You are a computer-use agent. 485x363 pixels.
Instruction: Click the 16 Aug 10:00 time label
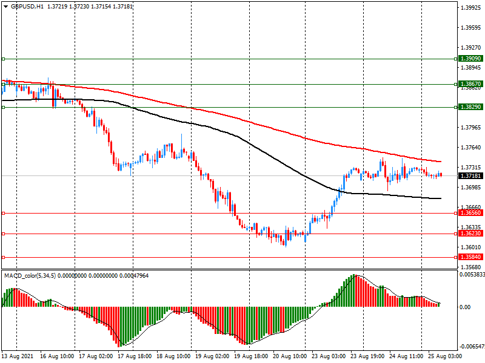click(57, 356)
